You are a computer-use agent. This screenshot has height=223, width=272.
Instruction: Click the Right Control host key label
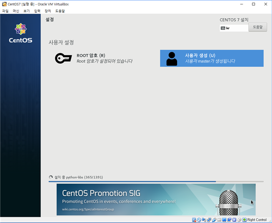[257, 220]
